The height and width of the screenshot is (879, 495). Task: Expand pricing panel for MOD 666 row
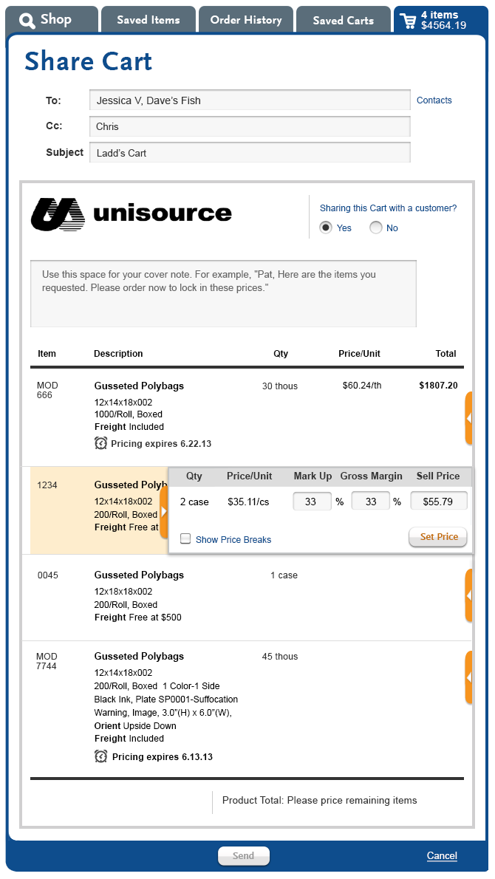[x=468, y=418]
